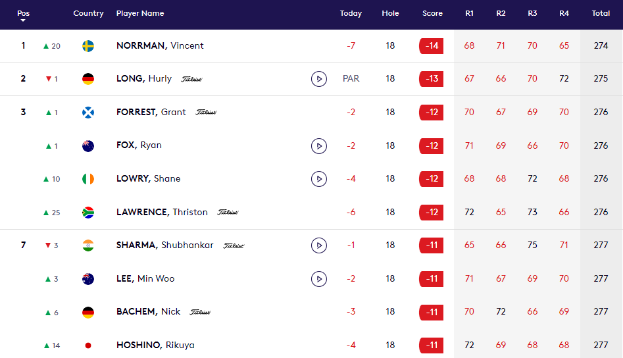Image resolution: width=623 pixels, height=358 pixels.
Task: Click Scotland flag next to Forrest
Action: pyautogui.click(x=88, y=113)
